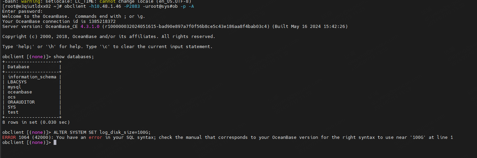Select the 'test' database entry

(x=13, y=112)
